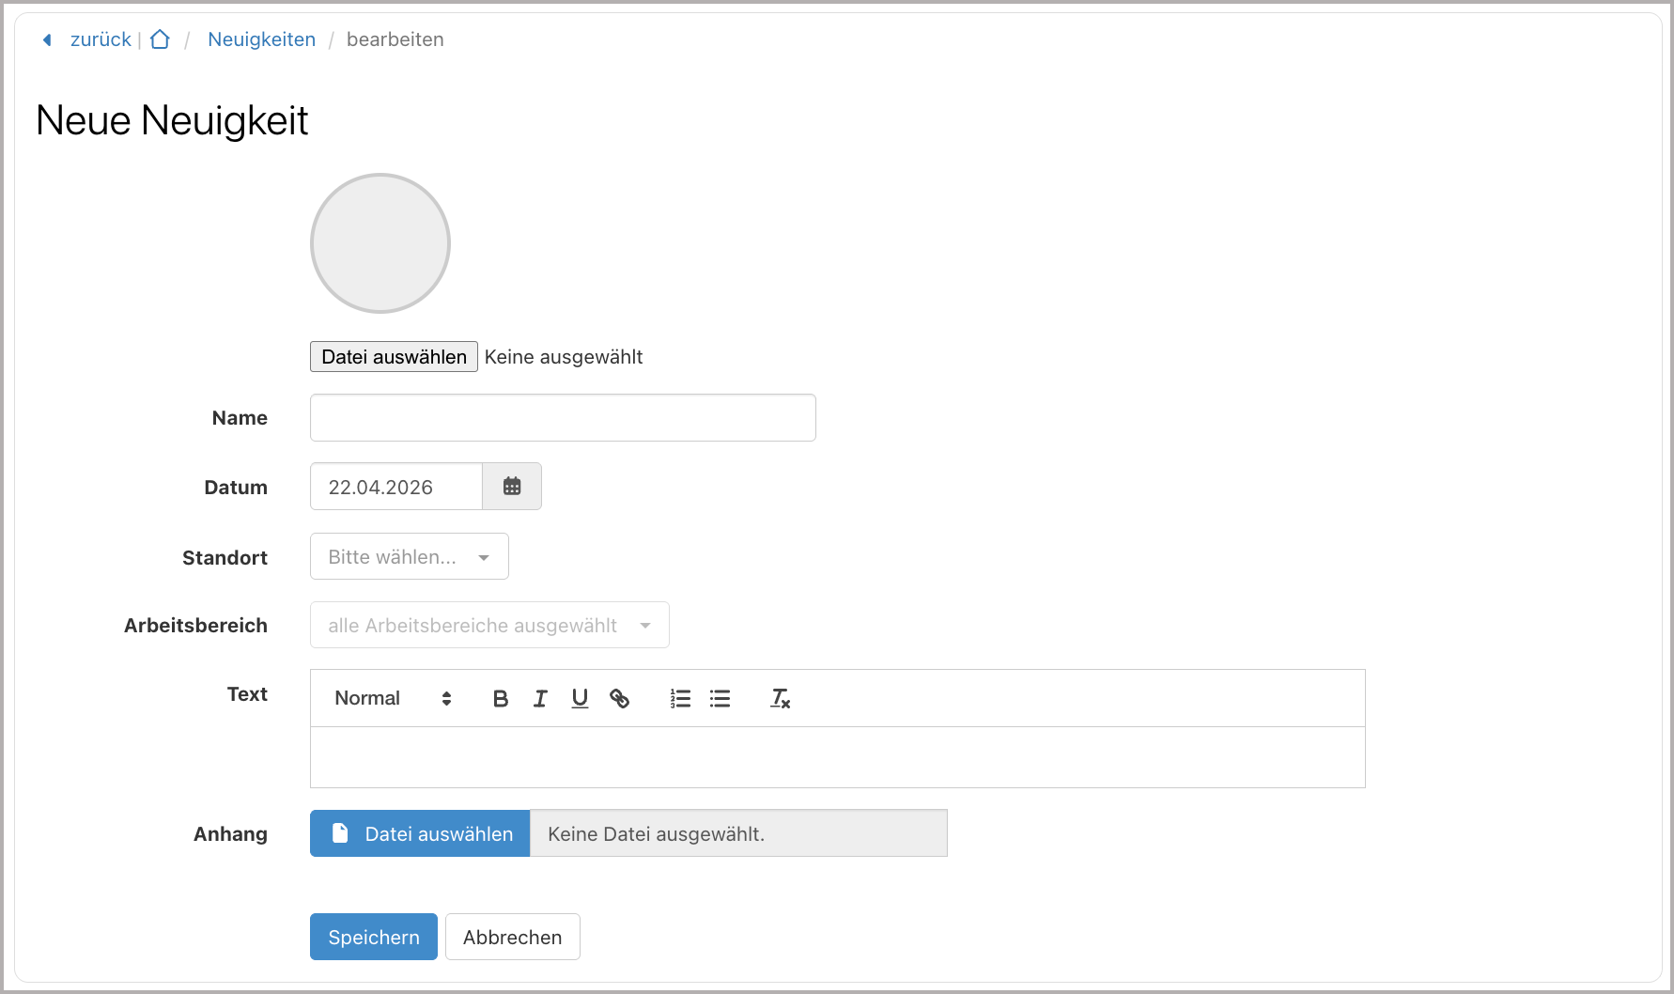
Task: Insert a bulleted list
Action: tap(720, 698)
